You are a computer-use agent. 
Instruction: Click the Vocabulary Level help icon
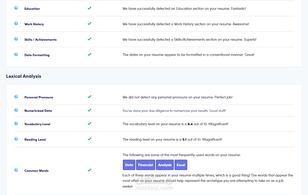(16, 123)
